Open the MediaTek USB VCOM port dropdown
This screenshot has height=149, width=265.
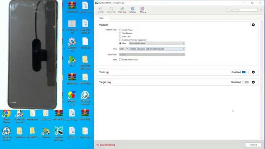[x=157, y=49]
